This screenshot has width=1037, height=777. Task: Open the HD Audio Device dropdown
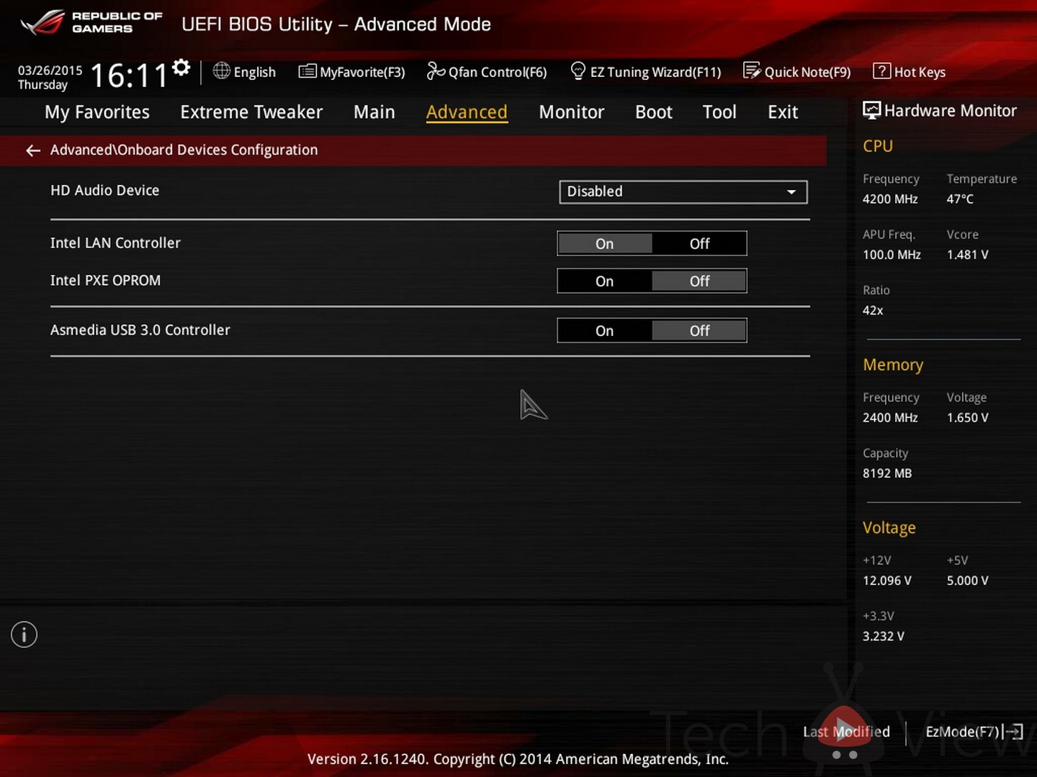[x=683, y=191]
